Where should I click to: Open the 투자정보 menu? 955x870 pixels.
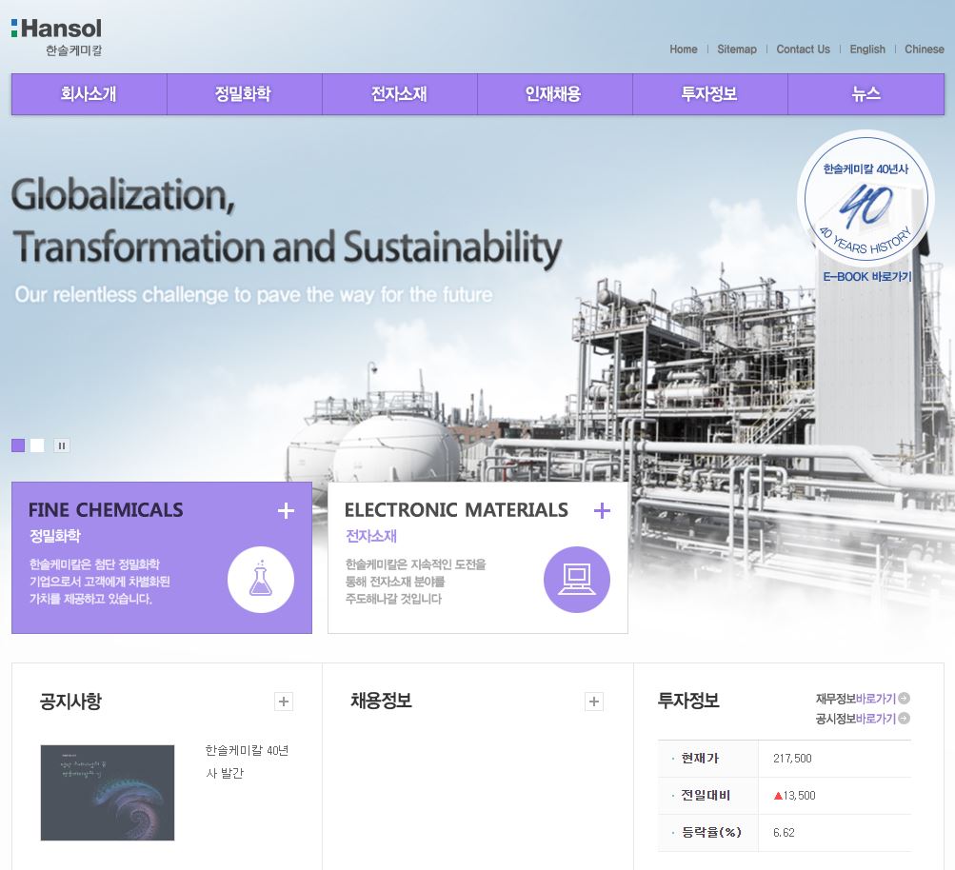tap(710, 93)
